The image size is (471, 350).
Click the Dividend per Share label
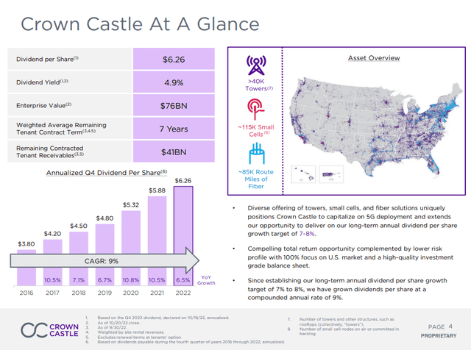click(x=47, y=59)
